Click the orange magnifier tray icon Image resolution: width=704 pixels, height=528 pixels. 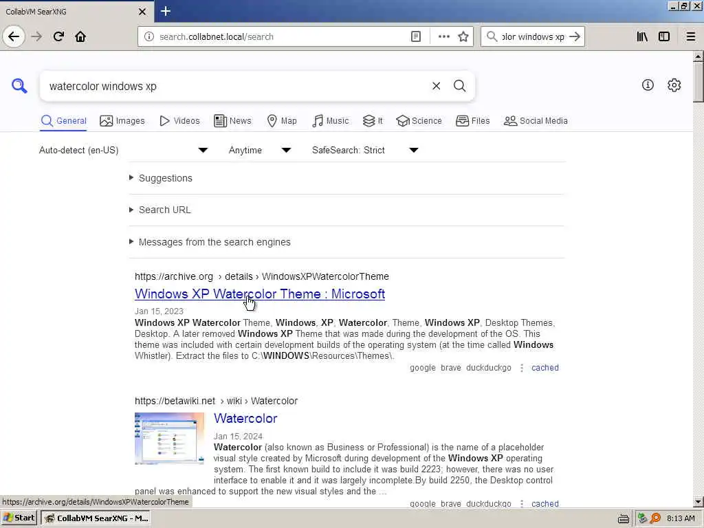point(655,518)
